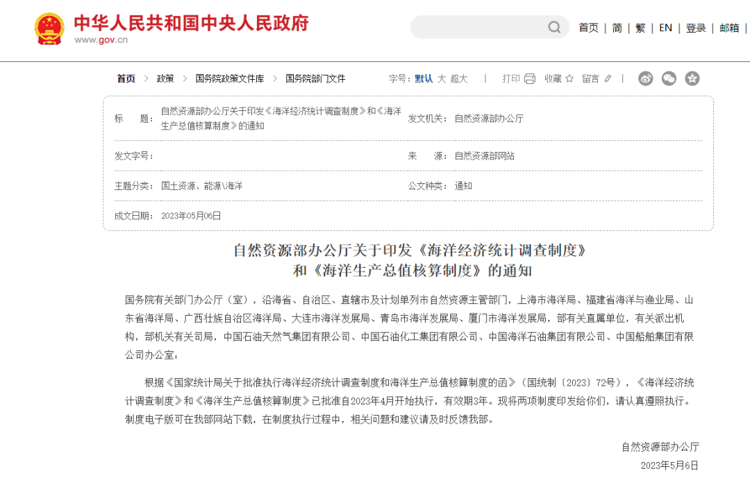Share the page to Weibo
The width and height of the screenshot is (750, 478).
click(x=646, y=78)
